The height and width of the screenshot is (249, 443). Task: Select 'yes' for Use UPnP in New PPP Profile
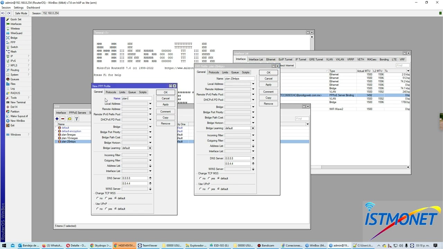point(106,209)
